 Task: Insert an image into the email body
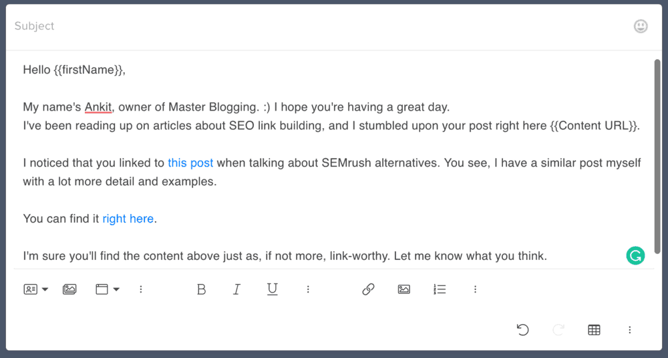coord(403,289)
